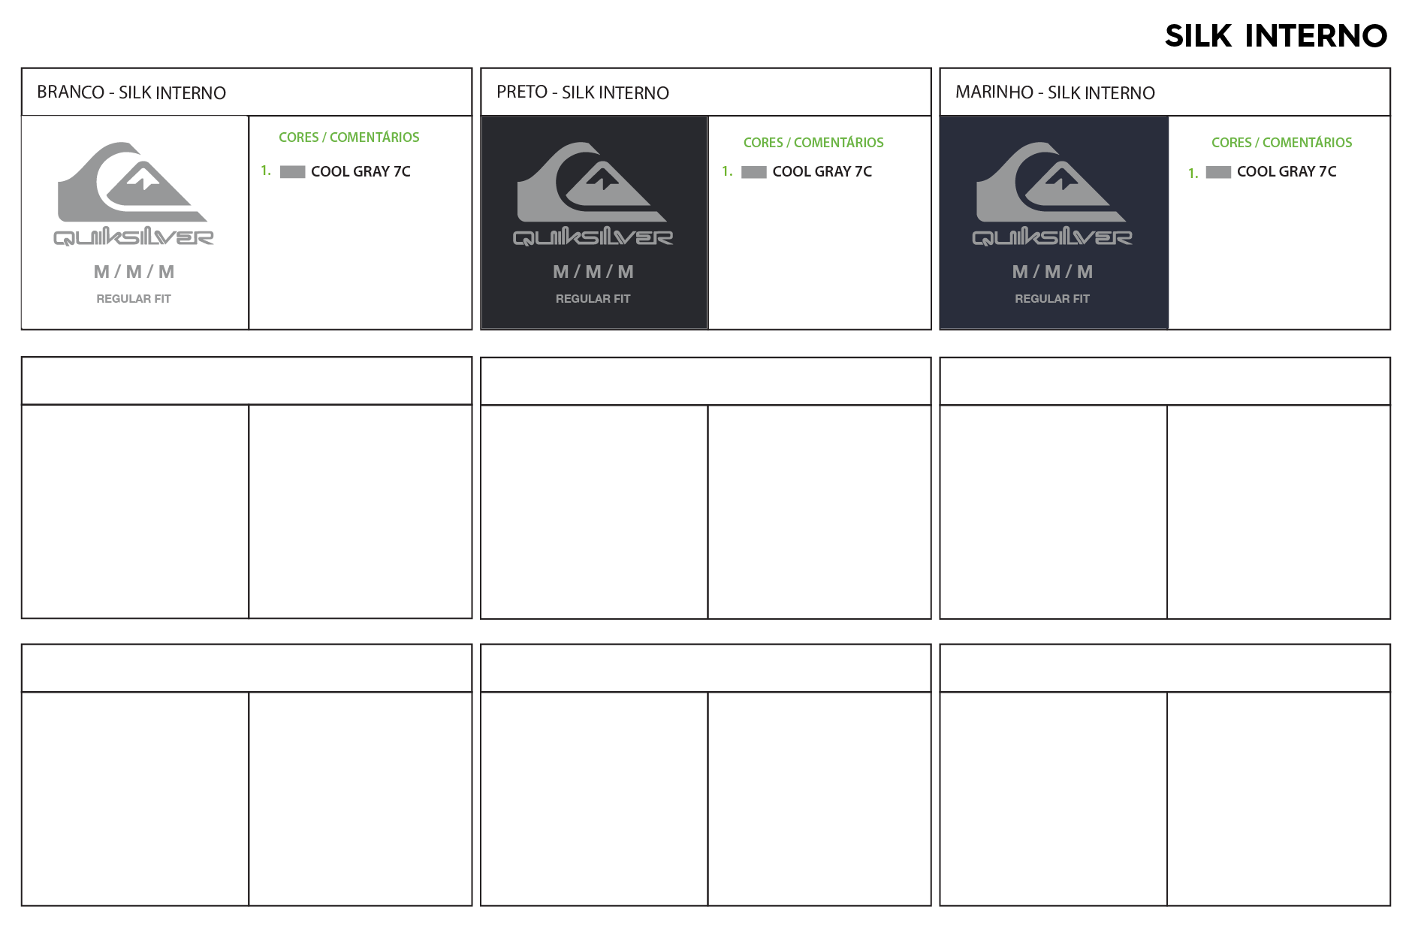The image size is (1409, 939).
Task: Click COOL GRAY 7C text in MARINHO panel
Action: click(1287, 171)
